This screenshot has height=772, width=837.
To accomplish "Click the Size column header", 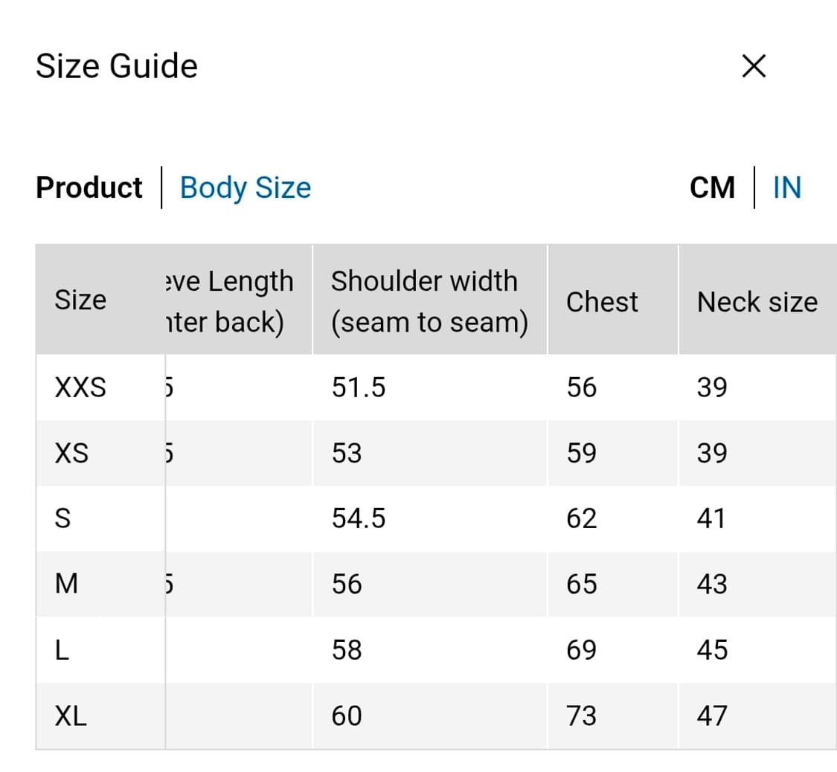I will (x=80, y=300).
